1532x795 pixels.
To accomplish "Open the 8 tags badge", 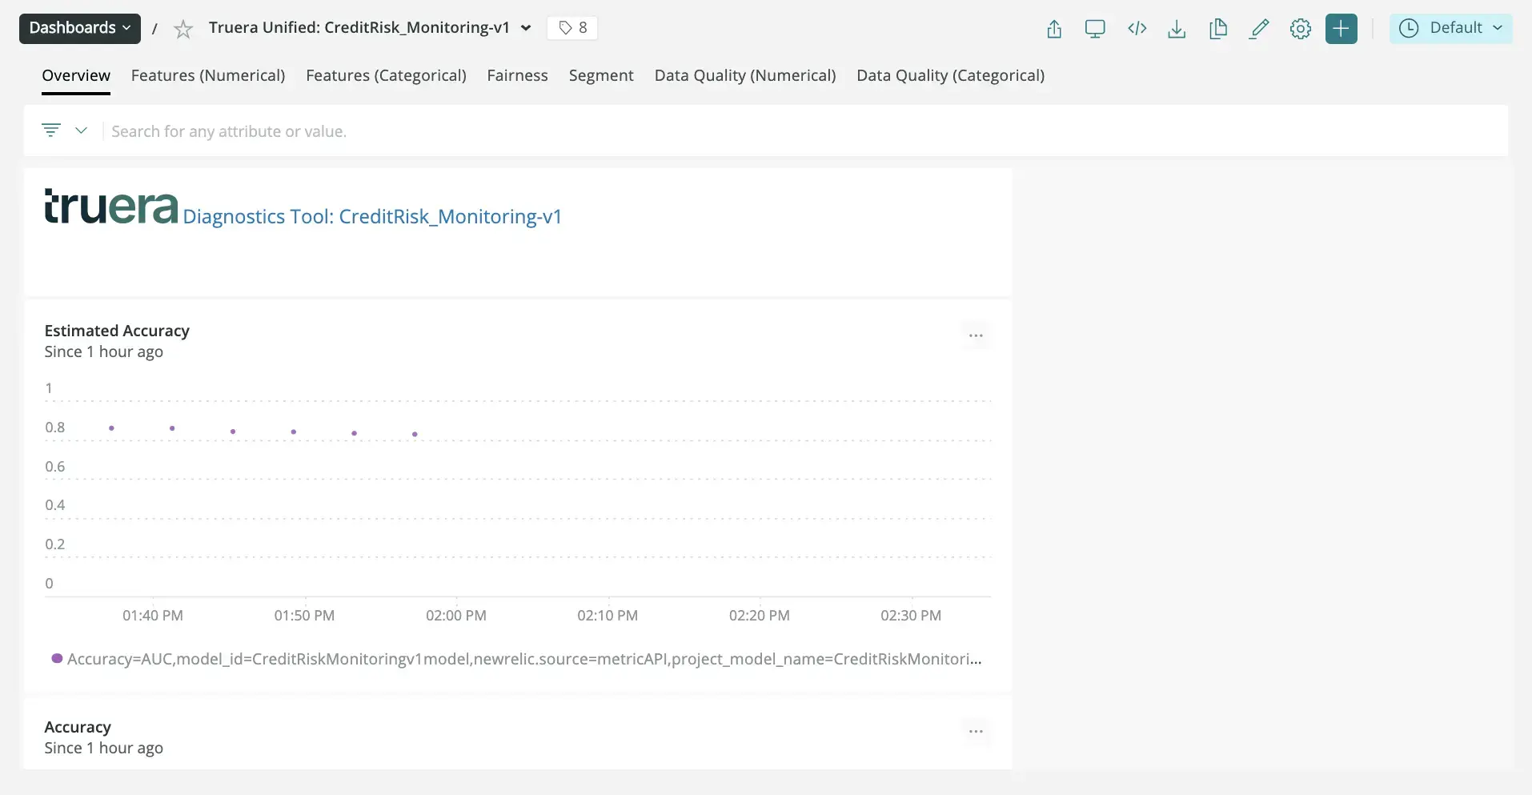I will point(572,28).
